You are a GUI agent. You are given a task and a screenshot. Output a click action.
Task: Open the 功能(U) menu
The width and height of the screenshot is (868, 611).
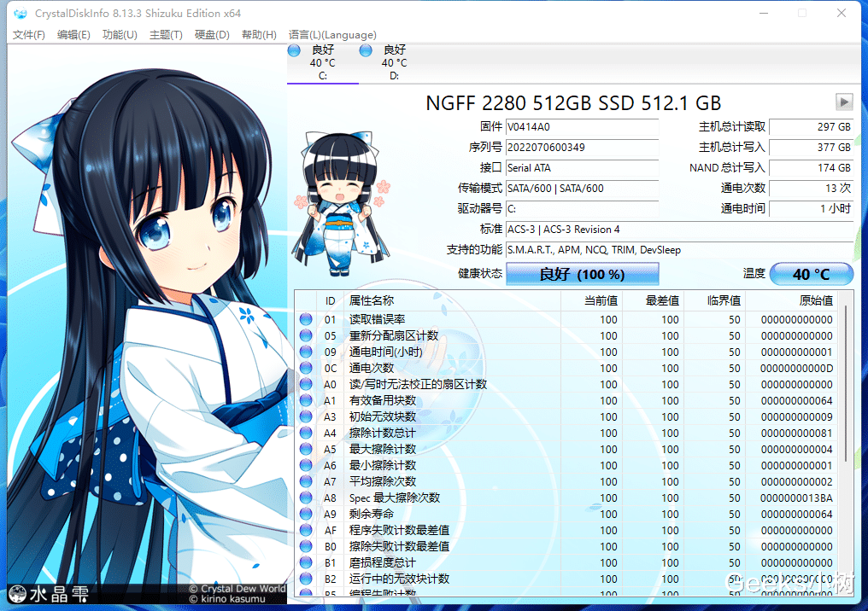(x=120, y=35)
